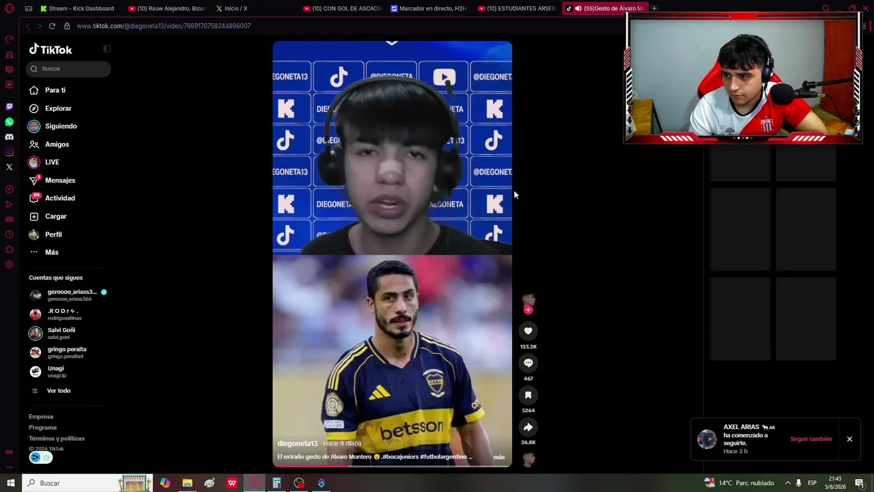Show hidden system tray icons
The width and height of the screenshot is (874, 492).
[787, 483]
